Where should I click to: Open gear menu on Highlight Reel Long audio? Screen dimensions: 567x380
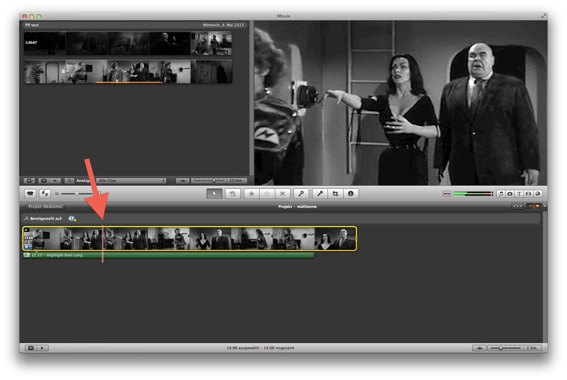27,255
